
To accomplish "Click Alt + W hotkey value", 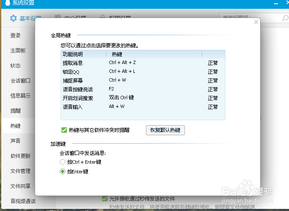I will tap(117, 106).
